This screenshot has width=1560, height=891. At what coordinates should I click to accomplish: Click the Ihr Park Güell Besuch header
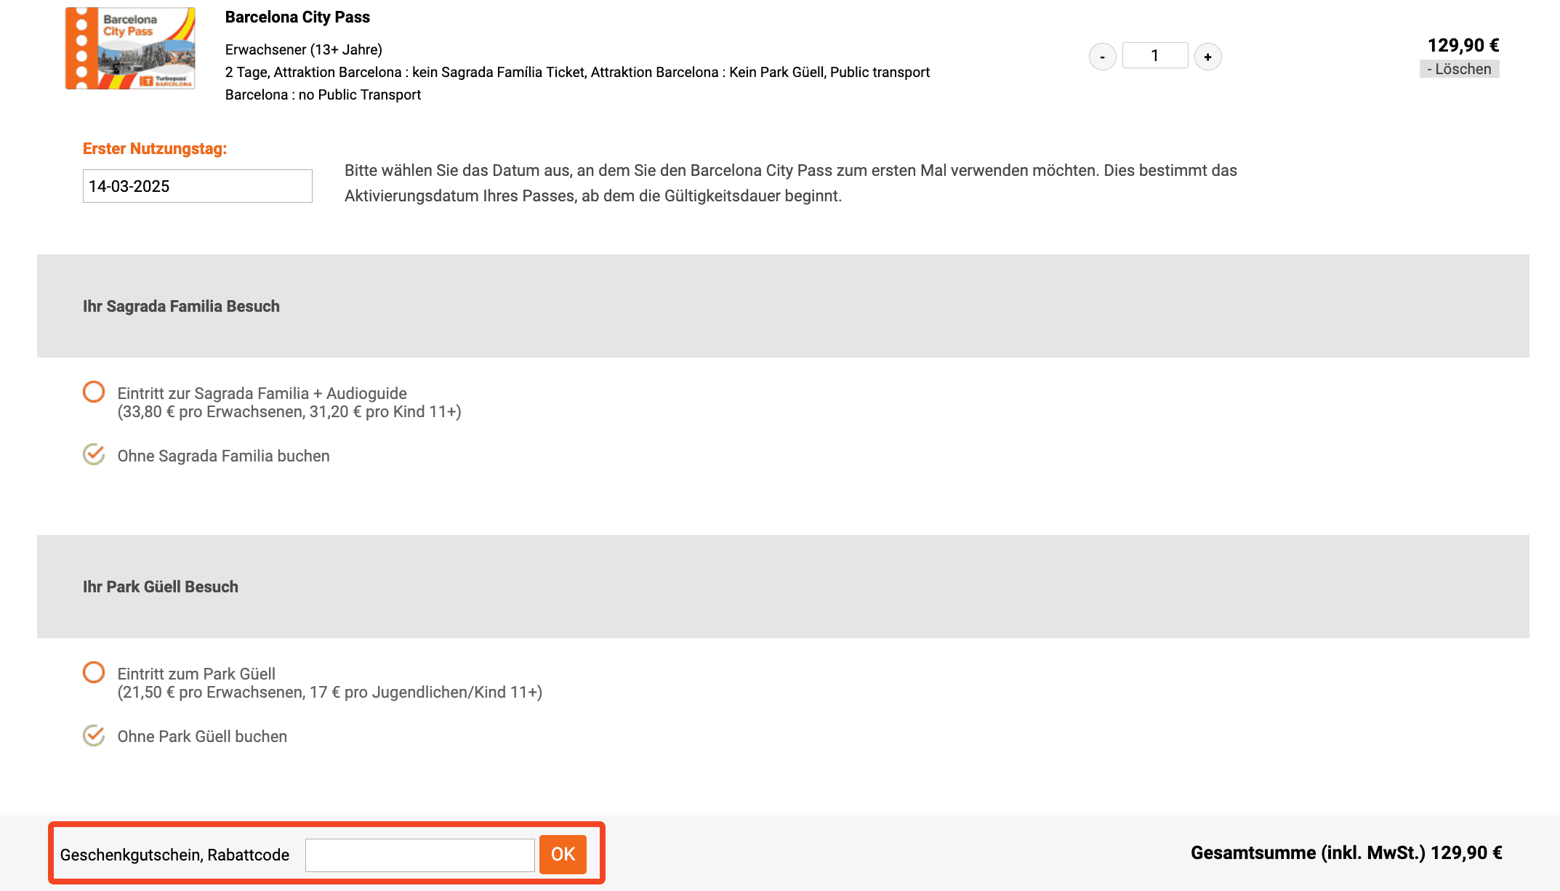pos(161,586)
